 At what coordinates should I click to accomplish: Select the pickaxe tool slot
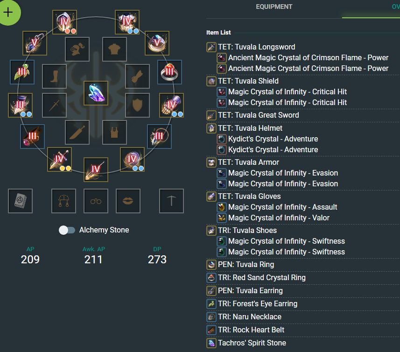click(x=171, y=201)
